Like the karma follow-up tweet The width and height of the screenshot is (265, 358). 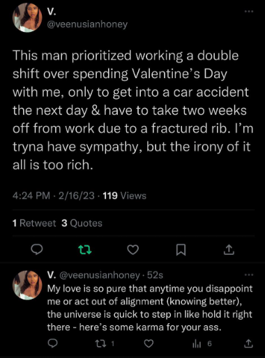(x=149, y=343)
